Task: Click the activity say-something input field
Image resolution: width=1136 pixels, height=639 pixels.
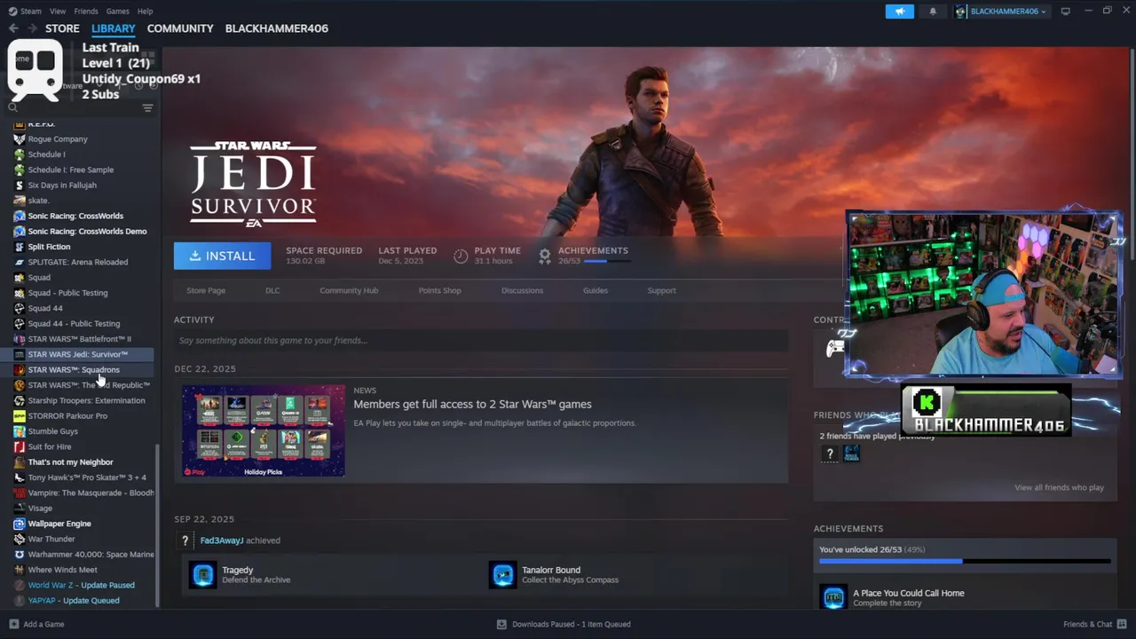Action: [481, 341]
